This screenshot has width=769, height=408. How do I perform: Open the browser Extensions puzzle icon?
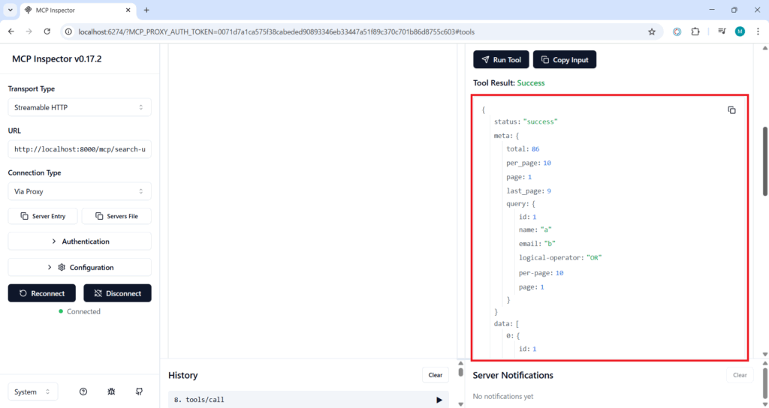(695, 31)
